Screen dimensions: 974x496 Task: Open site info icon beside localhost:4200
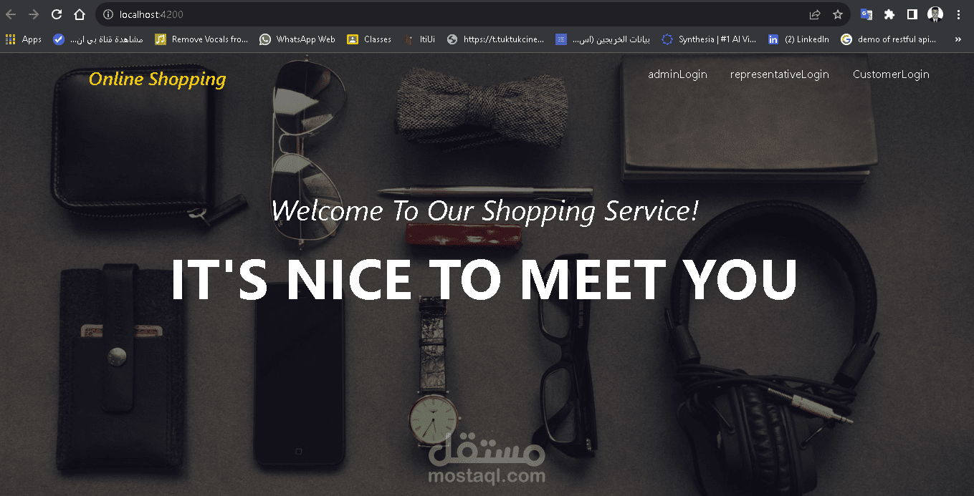point(107,14)
